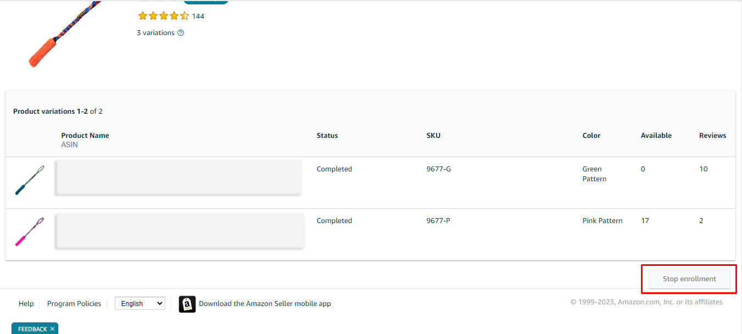Open the Feedback panel button
This screenshot has width=742, height=334.
[32, 329]
